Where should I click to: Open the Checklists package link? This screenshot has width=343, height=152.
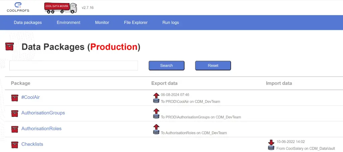click(32, 144)
